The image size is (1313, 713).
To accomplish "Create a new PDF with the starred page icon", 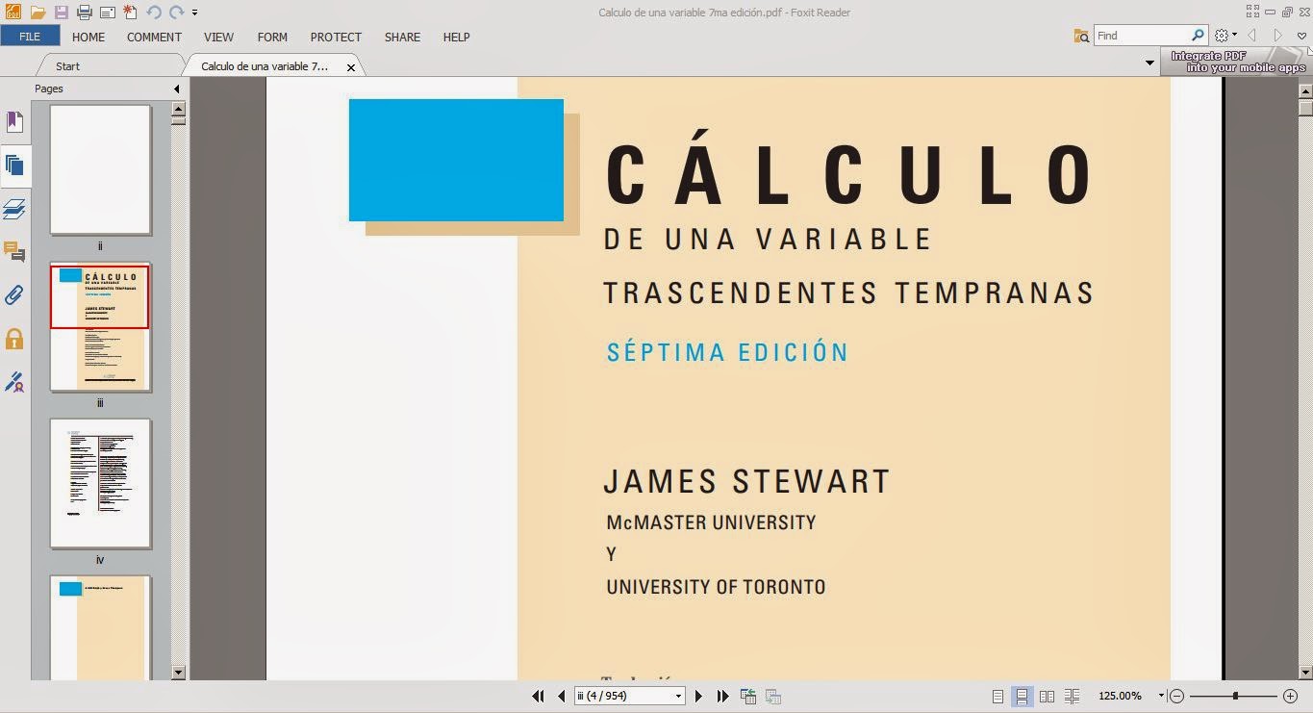I will click(130, 13).
